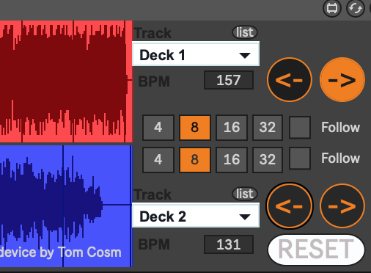Click the RESET button
This screenshot has height=273, width=371.
[316, 250]
